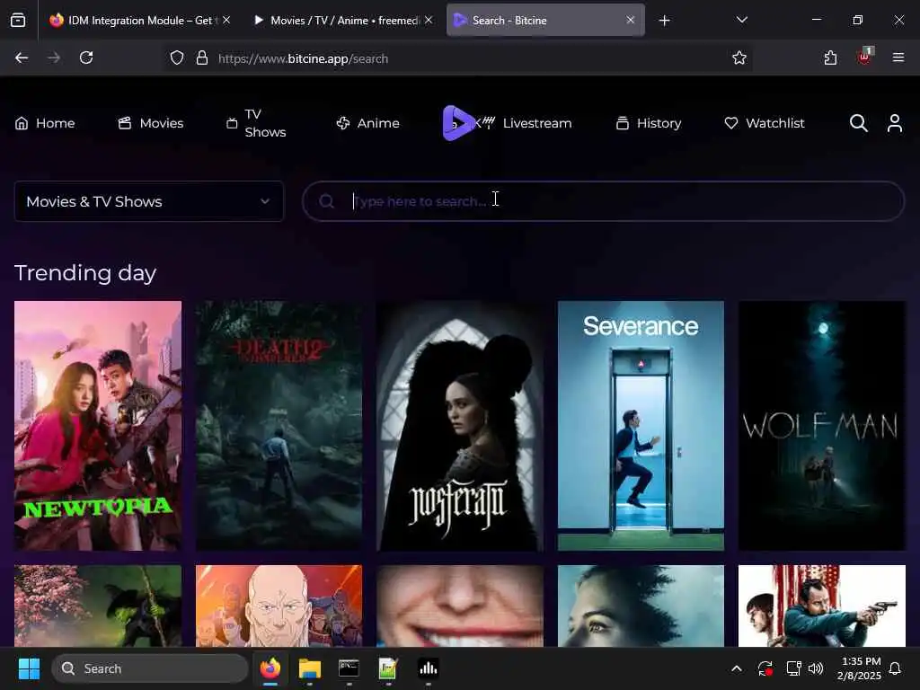Open the Anime section

[x=367, y=123]
